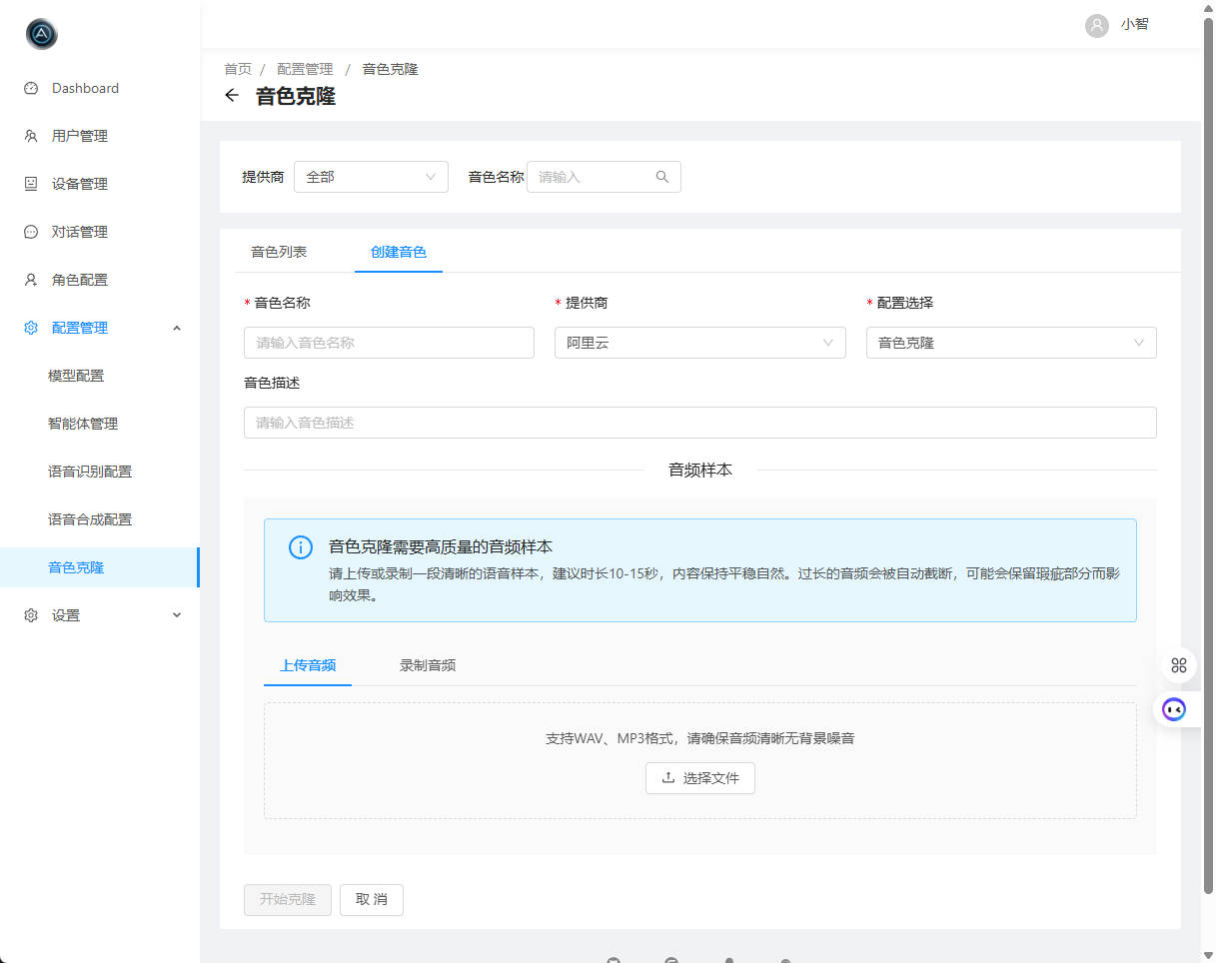This screenshot has width=1216, height=963.
Task: Switch to the 录制音频 tab
Action: 427,664
